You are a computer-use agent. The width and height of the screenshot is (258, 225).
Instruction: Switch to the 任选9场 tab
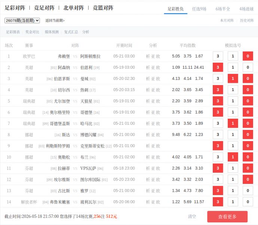(x=199, y=9)
